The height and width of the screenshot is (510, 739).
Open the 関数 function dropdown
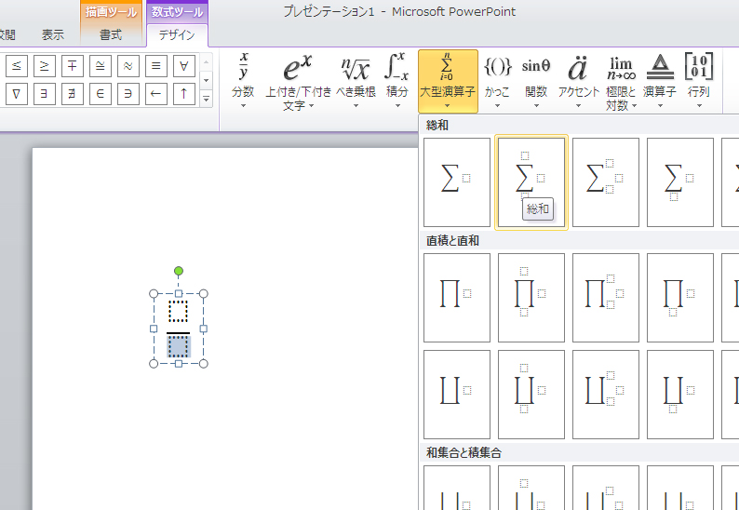pyautogui.click(x=536, y=81)
